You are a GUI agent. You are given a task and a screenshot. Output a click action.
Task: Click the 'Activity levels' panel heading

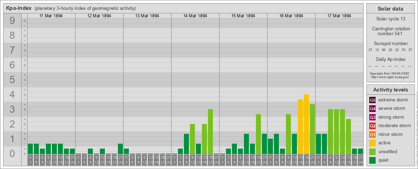point(390,90)
